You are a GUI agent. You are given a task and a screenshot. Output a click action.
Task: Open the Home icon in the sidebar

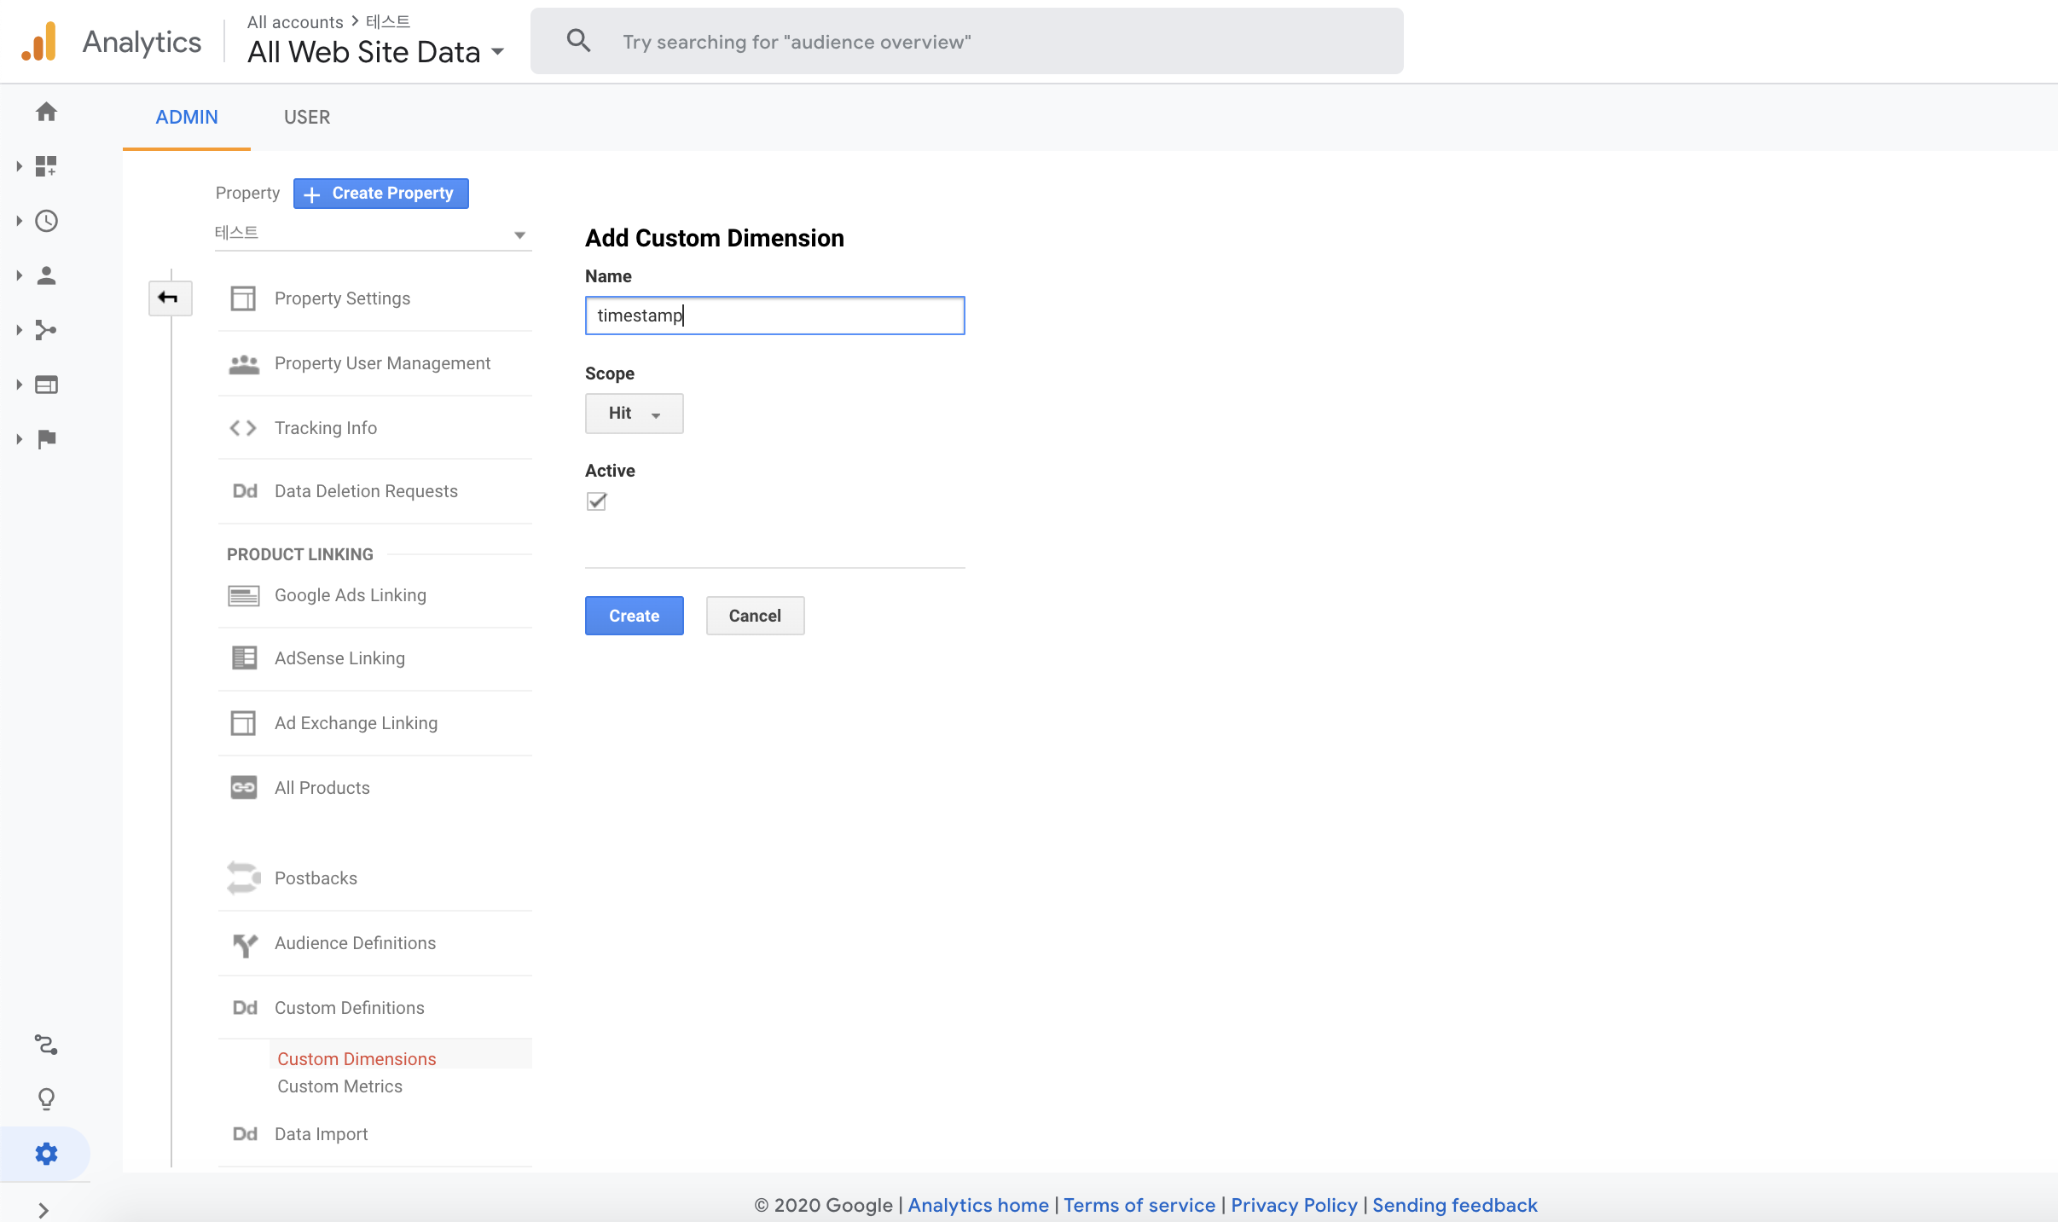46,112
